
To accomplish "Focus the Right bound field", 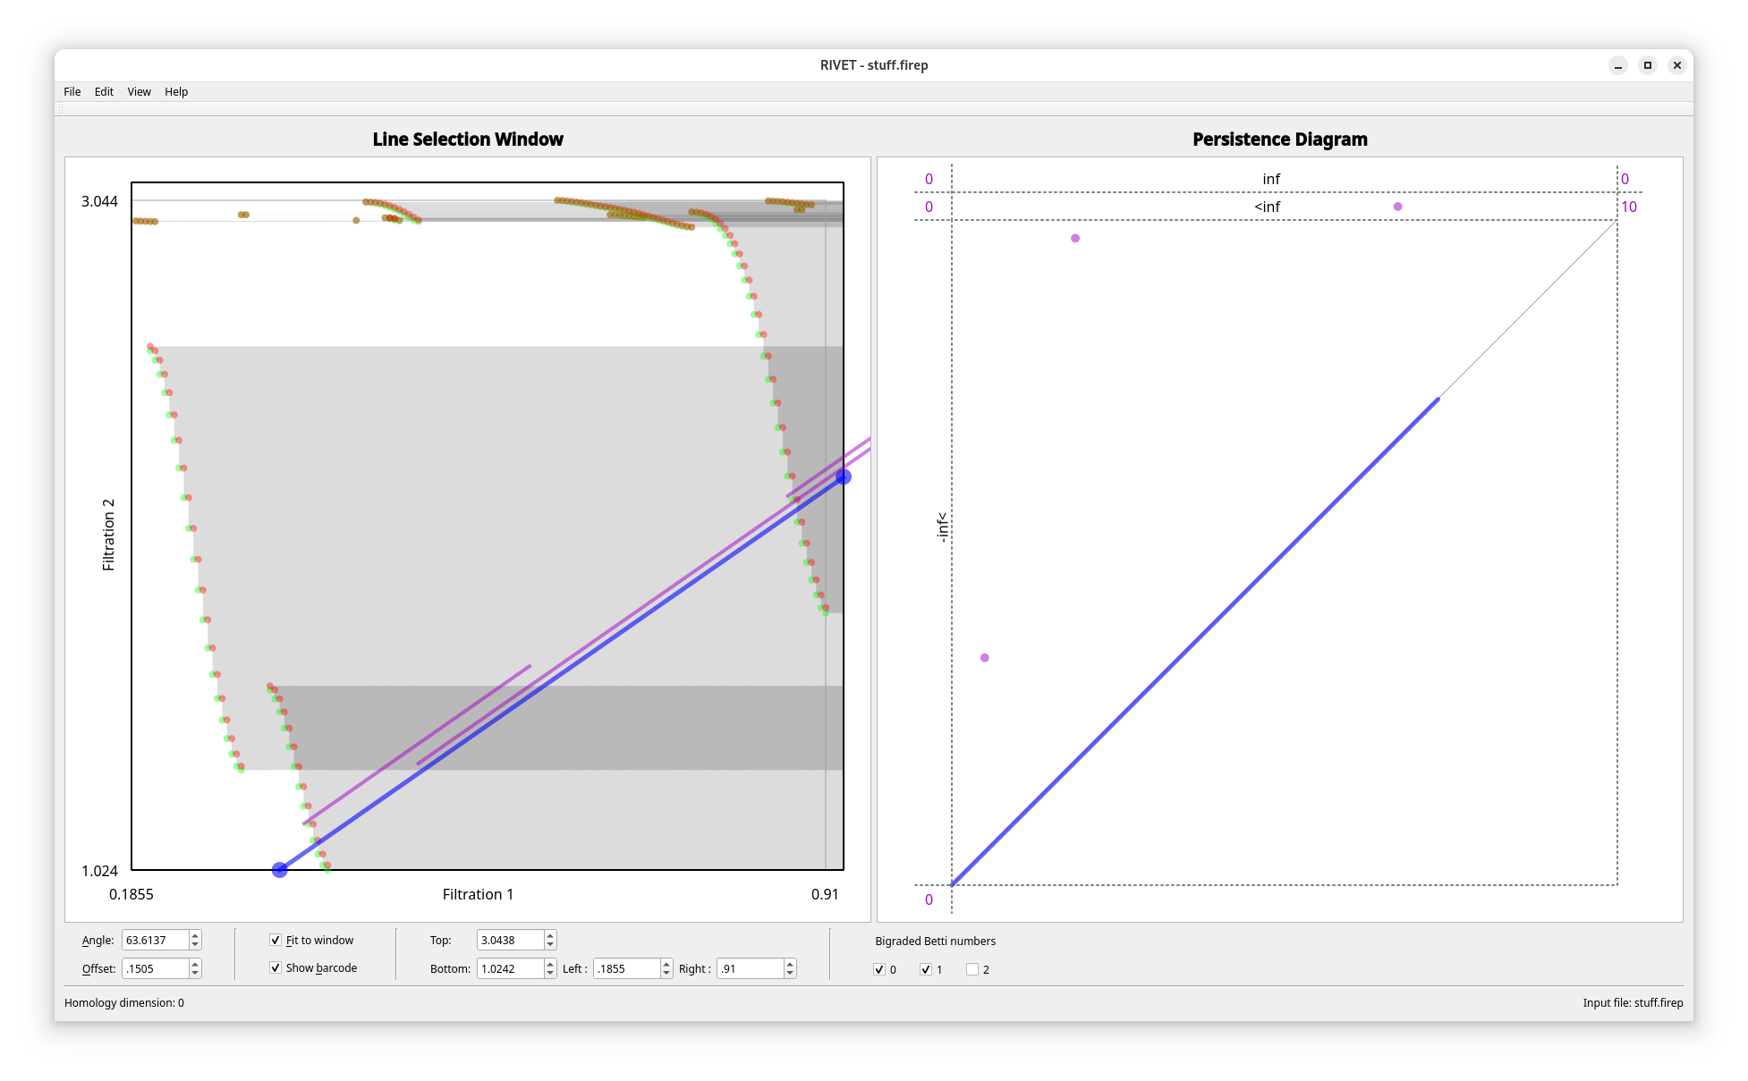I will click(x=751, y=968).
